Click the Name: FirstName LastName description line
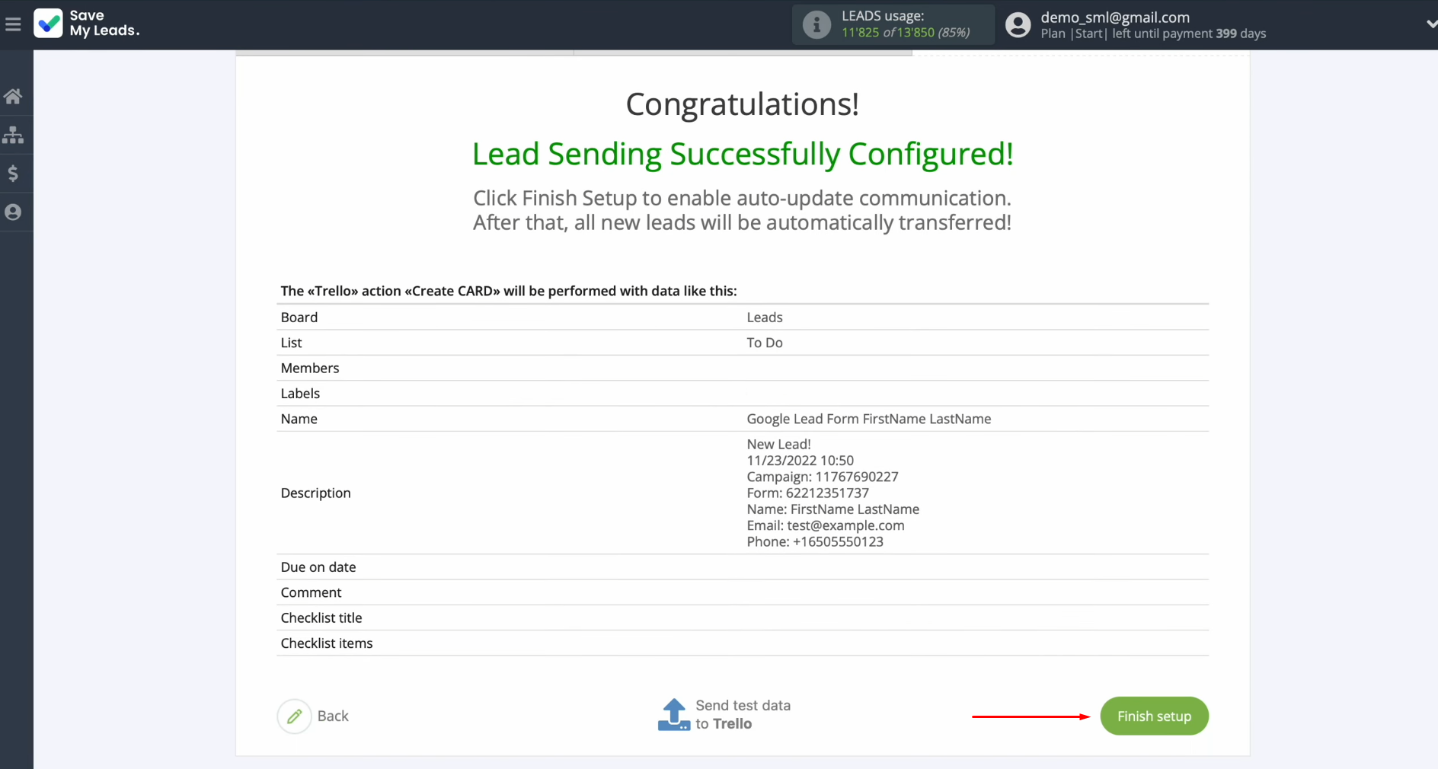Viewport: 1438px width, 769px height. tap(832, 509)
